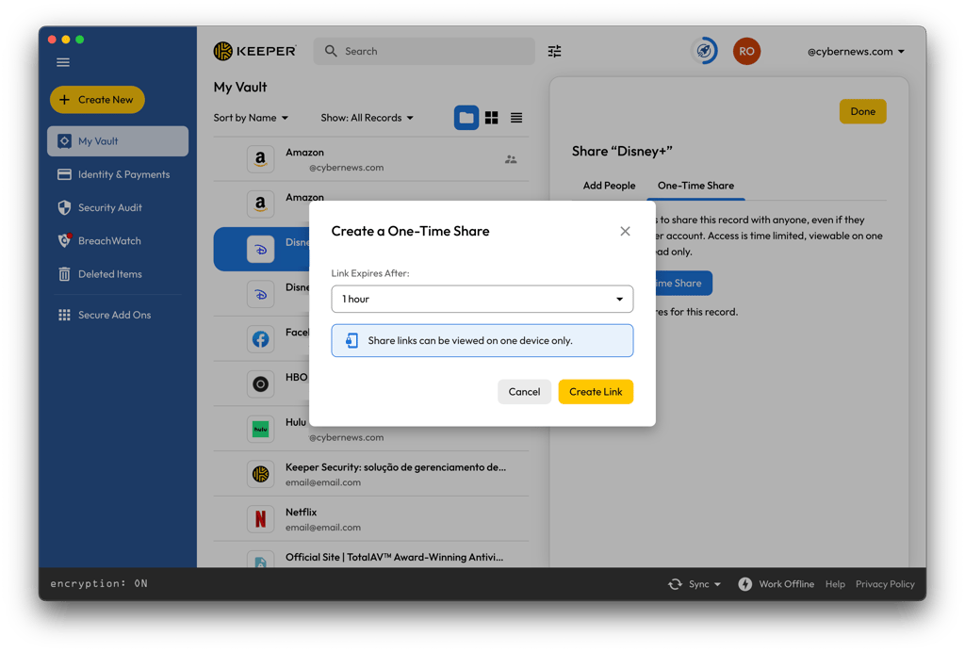This screenshot has height=652, width=965.
Task: Switch to Add People tab
Action: (609, 186)
